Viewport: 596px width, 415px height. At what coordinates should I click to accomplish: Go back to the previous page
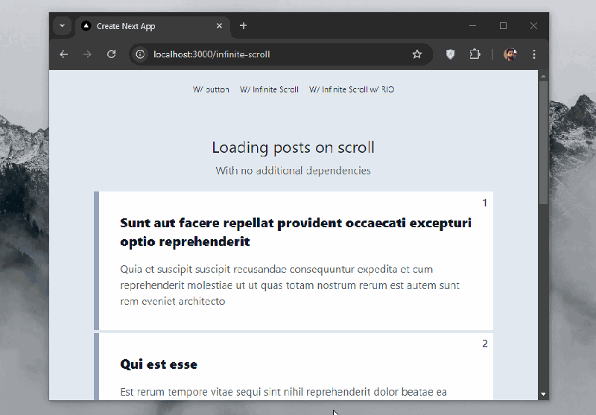pyautogui.click(x=64, y=54)
